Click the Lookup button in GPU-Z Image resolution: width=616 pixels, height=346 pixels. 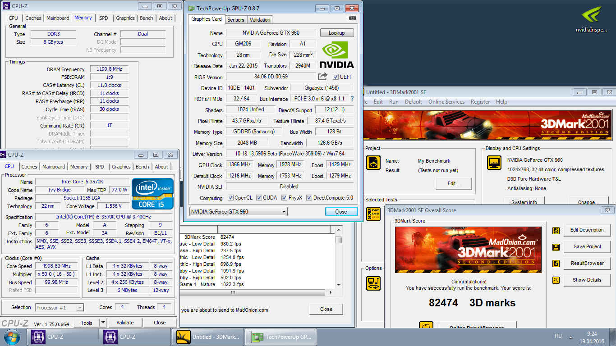coord(337,33)
